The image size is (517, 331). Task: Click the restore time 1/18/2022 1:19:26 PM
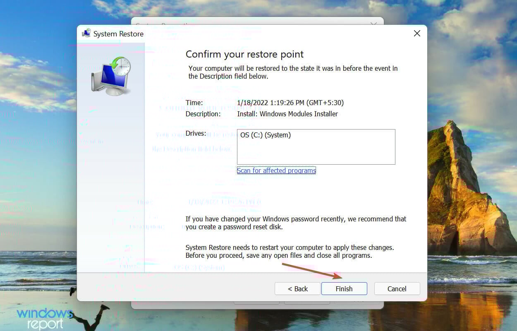click(x=290, y=103)
